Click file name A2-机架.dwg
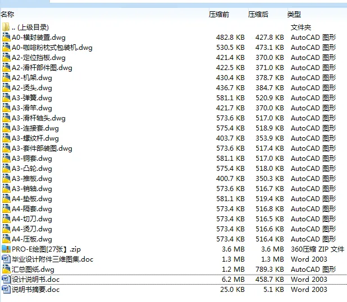This screenshot has height=302, width=347. (32, 78)
